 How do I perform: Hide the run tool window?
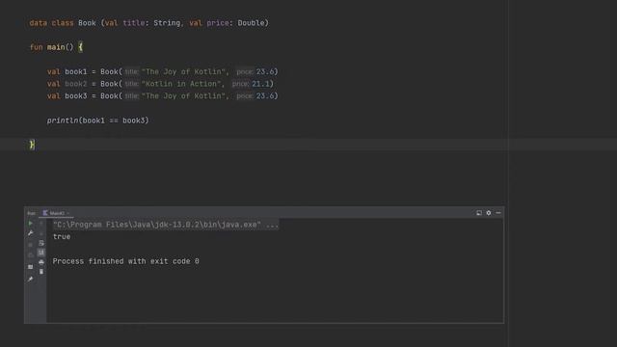click(x=498, y=213)
